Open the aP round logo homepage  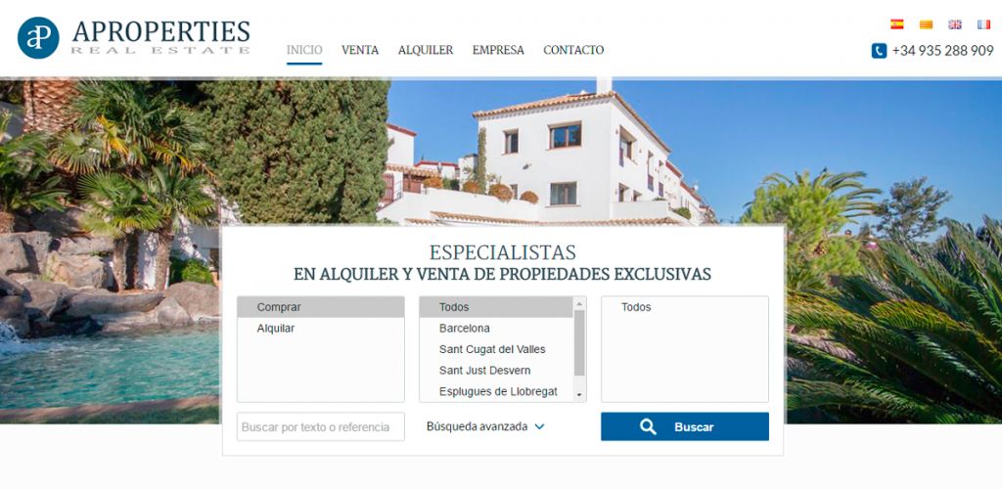[x=38, y=38]
